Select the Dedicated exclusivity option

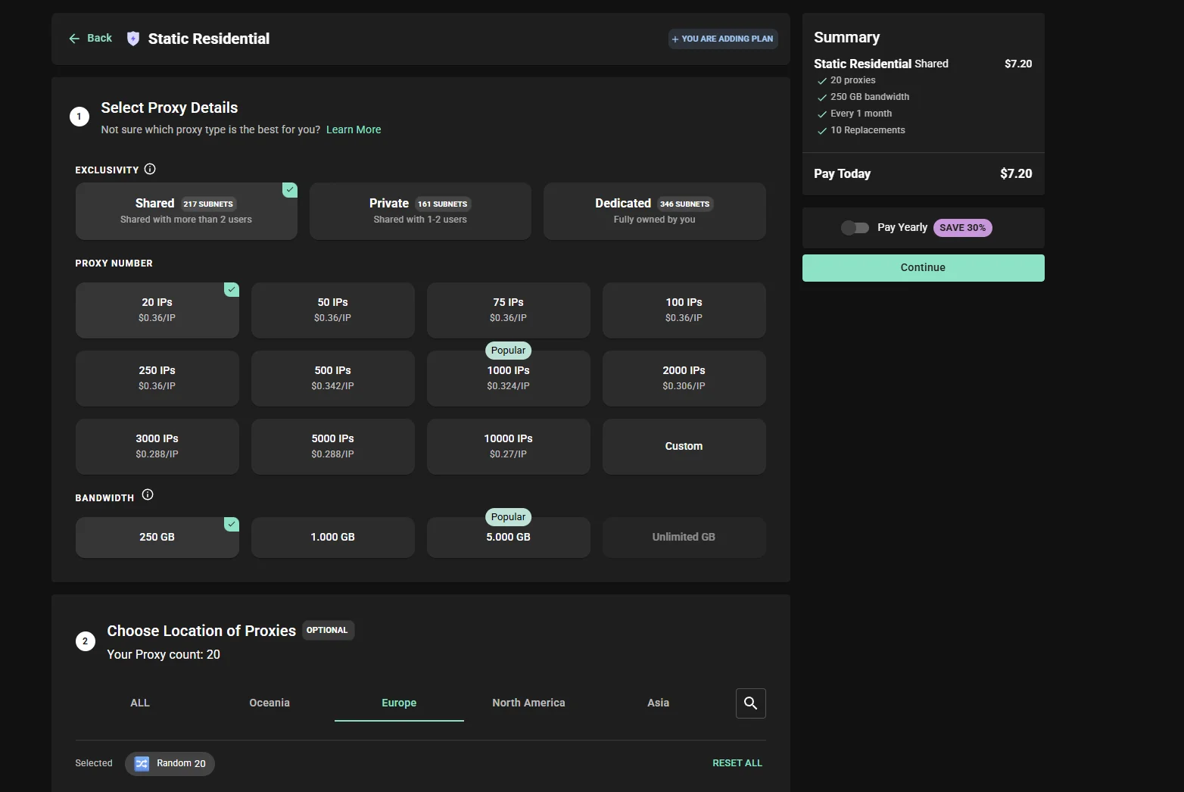click(x=654, y=211)
